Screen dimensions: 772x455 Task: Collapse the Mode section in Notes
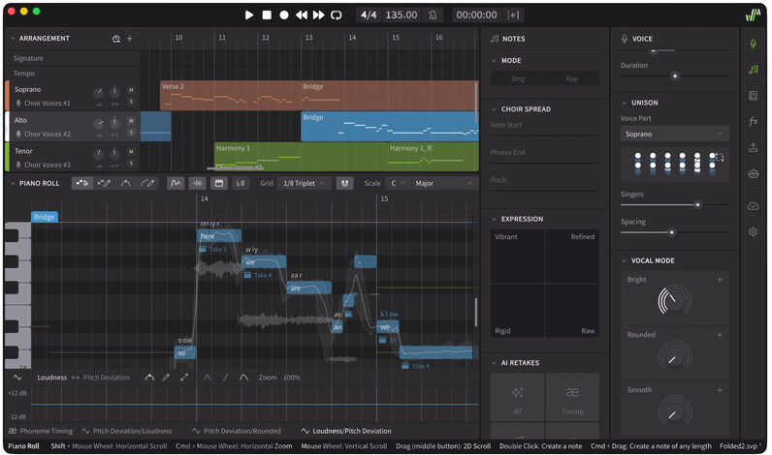coord(494,60)
